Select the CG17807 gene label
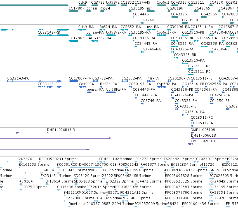The height and width of the screenshot is (208, 238). pos(76,8)
